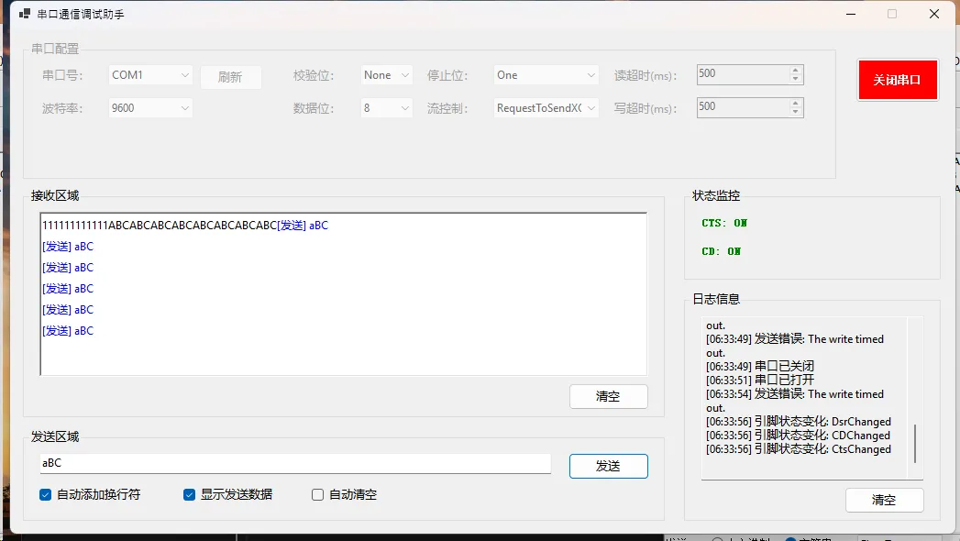Expand the 波特率 9600 dropdown

pyautogui.click(x=150, y=108)
